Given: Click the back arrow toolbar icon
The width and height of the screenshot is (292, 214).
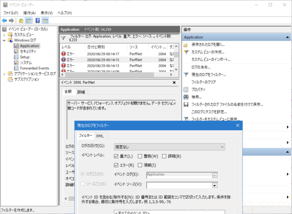Looking at the screenshot, I should (x=4, y=20).
